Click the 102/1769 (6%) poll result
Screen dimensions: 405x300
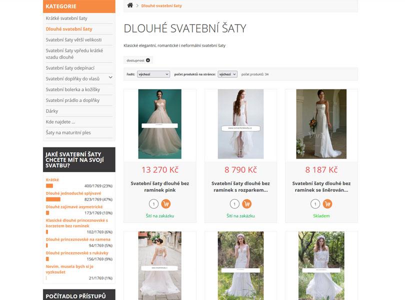[99, 232]
